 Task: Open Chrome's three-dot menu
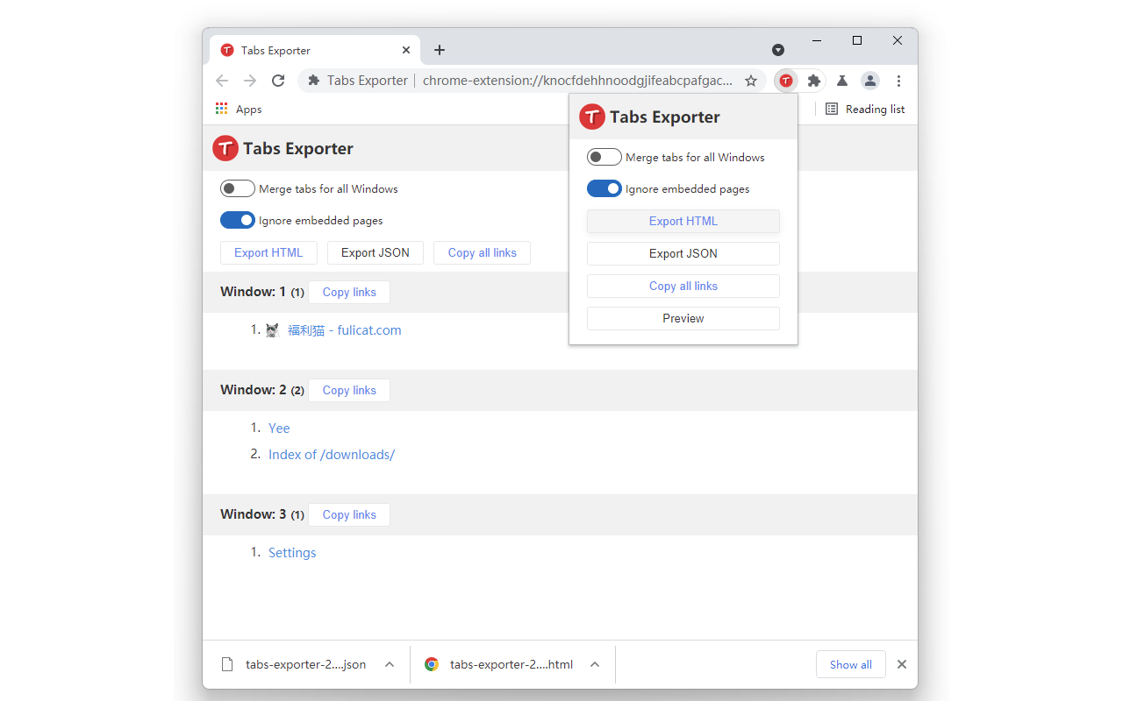coord(898,81)
